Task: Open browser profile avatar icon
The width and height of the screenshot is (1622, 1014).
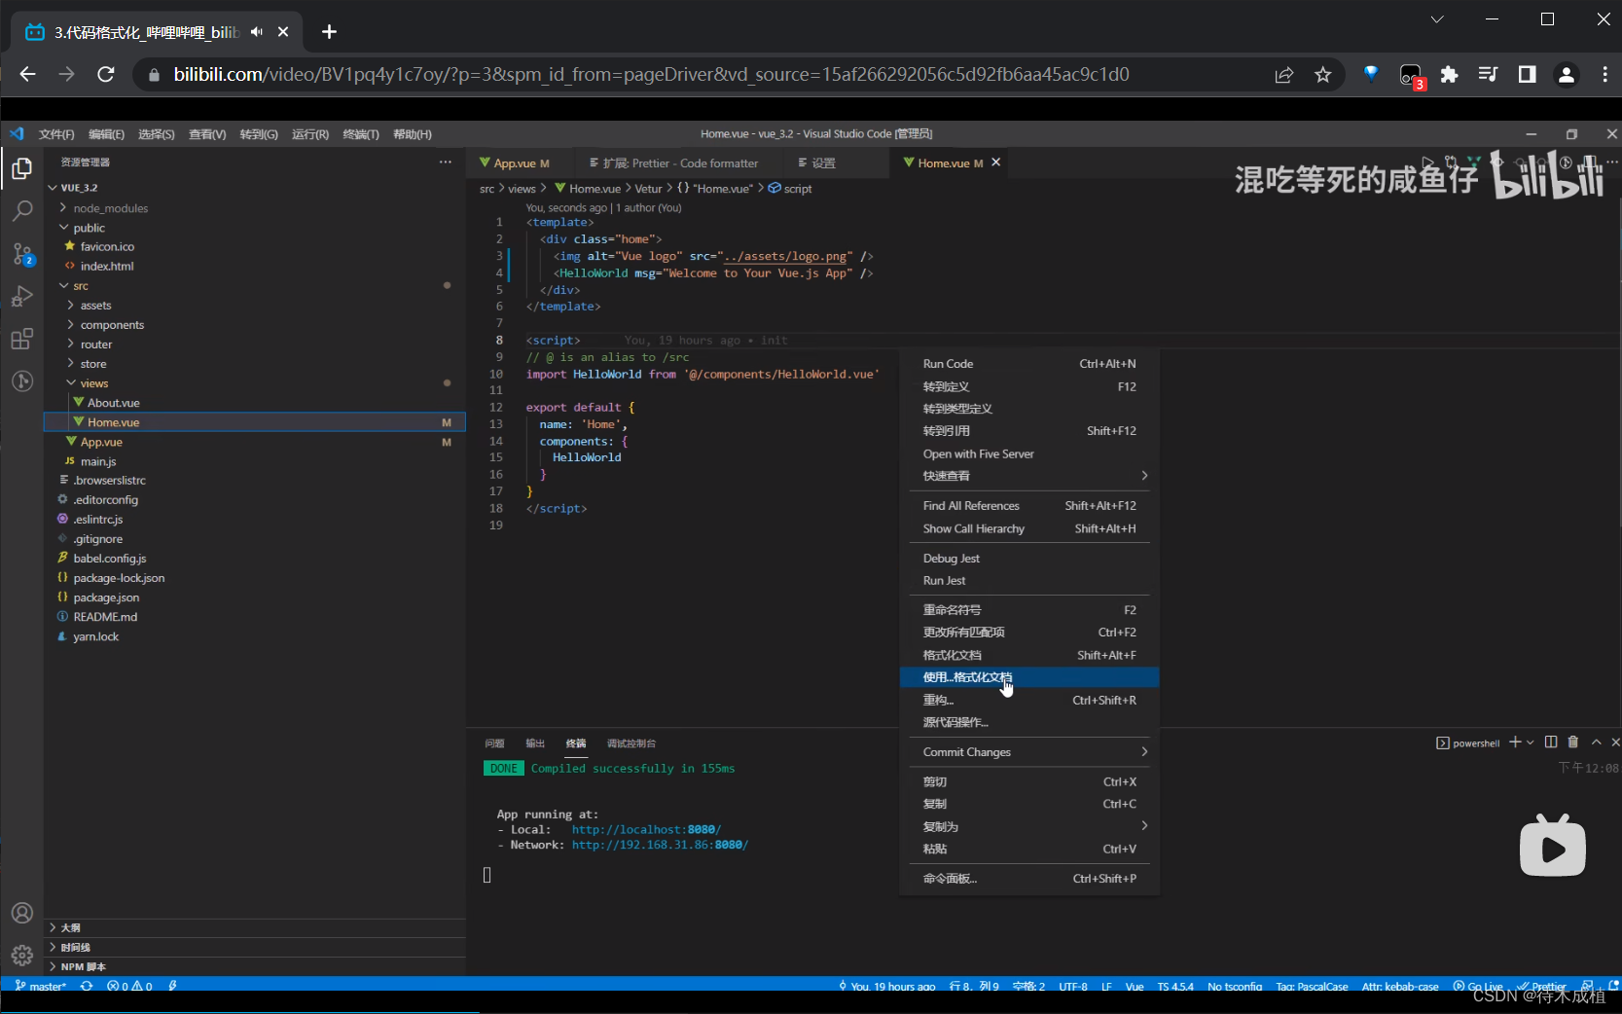Action: click(x=1567, y=75)
